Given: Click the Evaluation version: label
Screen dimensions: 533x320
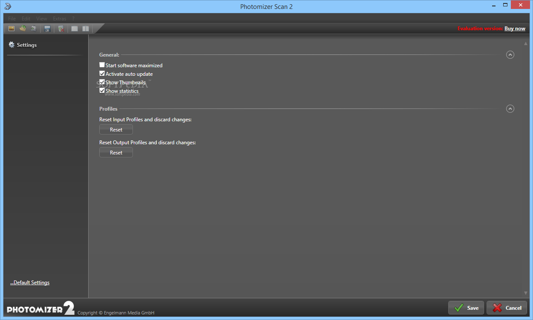Looking at the screenshot, I should click(x=480, y=29).
